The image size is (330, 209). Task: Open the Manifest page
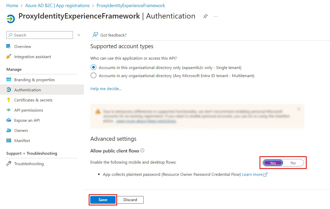[22, 141]
